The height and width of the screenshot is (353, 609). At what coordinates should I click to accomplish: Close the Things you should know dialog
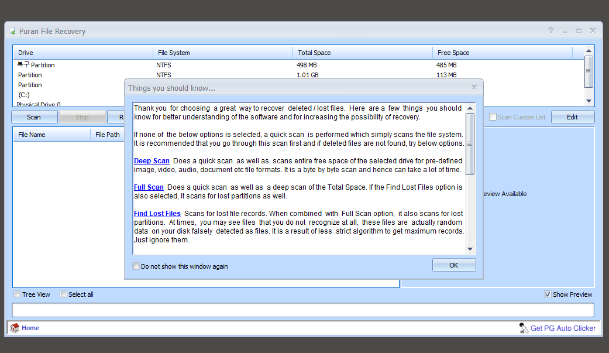click(474, 87)
